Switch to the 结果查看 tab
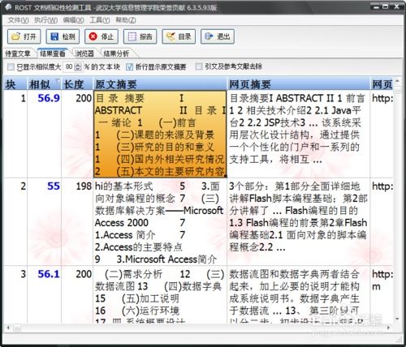The height and width of the screenshot is (347, 406). point(53,54)
